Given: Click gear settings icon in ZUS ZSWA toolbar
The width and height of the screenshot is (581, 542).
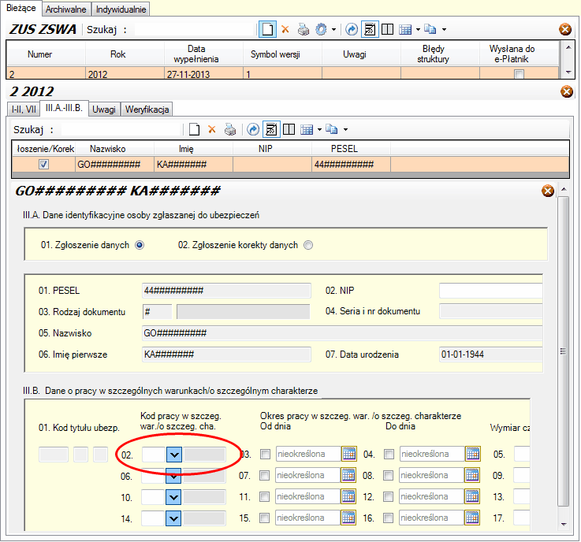Looking at the screenshot, I should point(321,29).
